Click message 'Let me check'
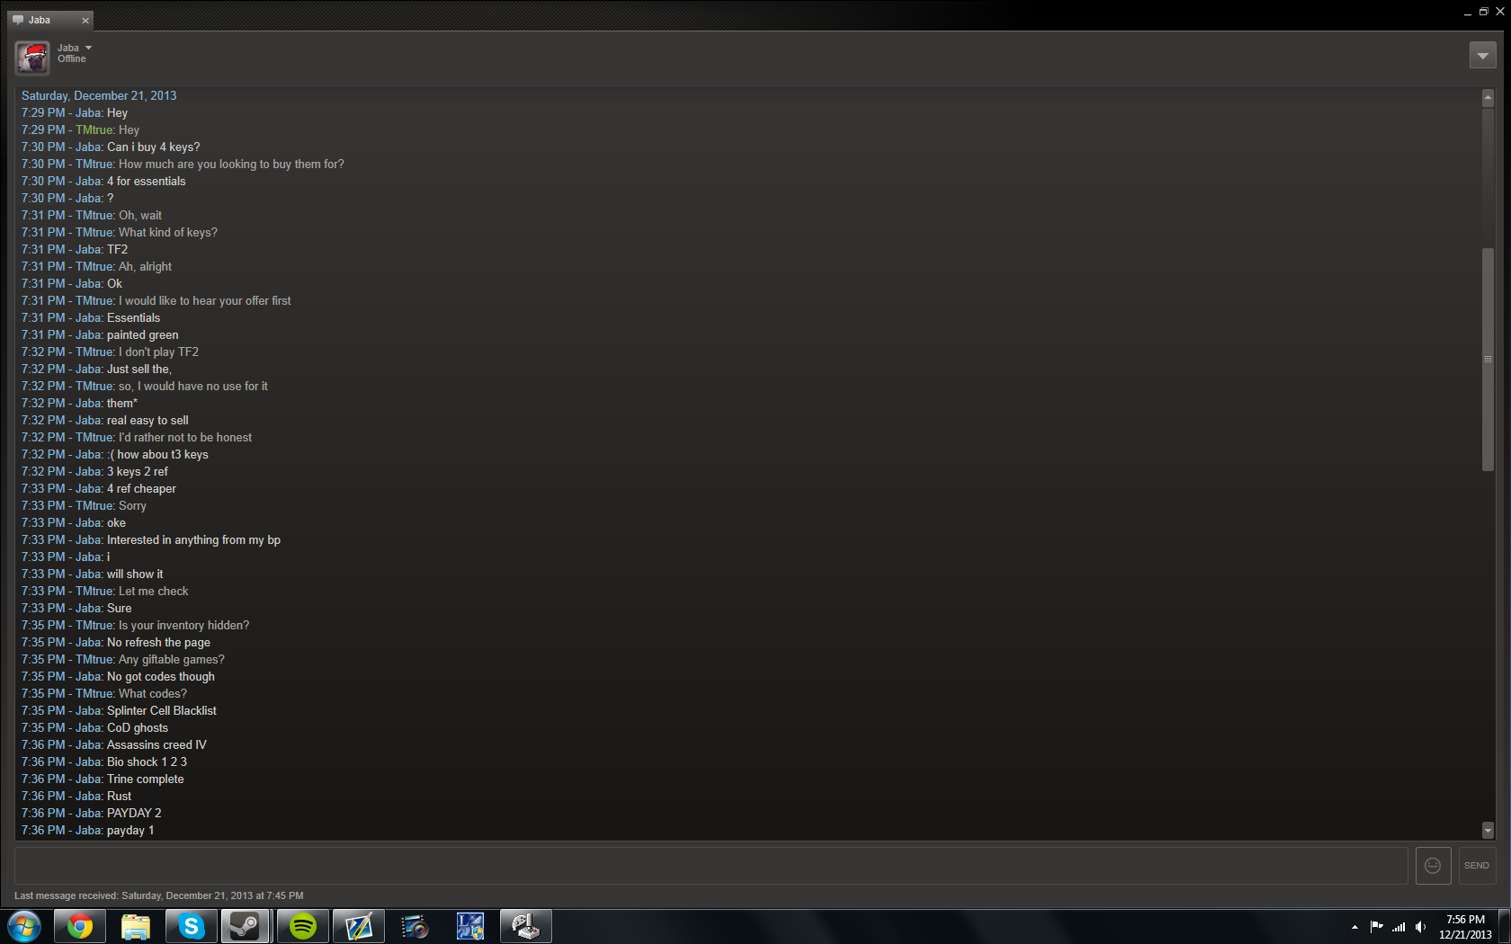This screenshot has width=1511, height=944. point(154,592)
